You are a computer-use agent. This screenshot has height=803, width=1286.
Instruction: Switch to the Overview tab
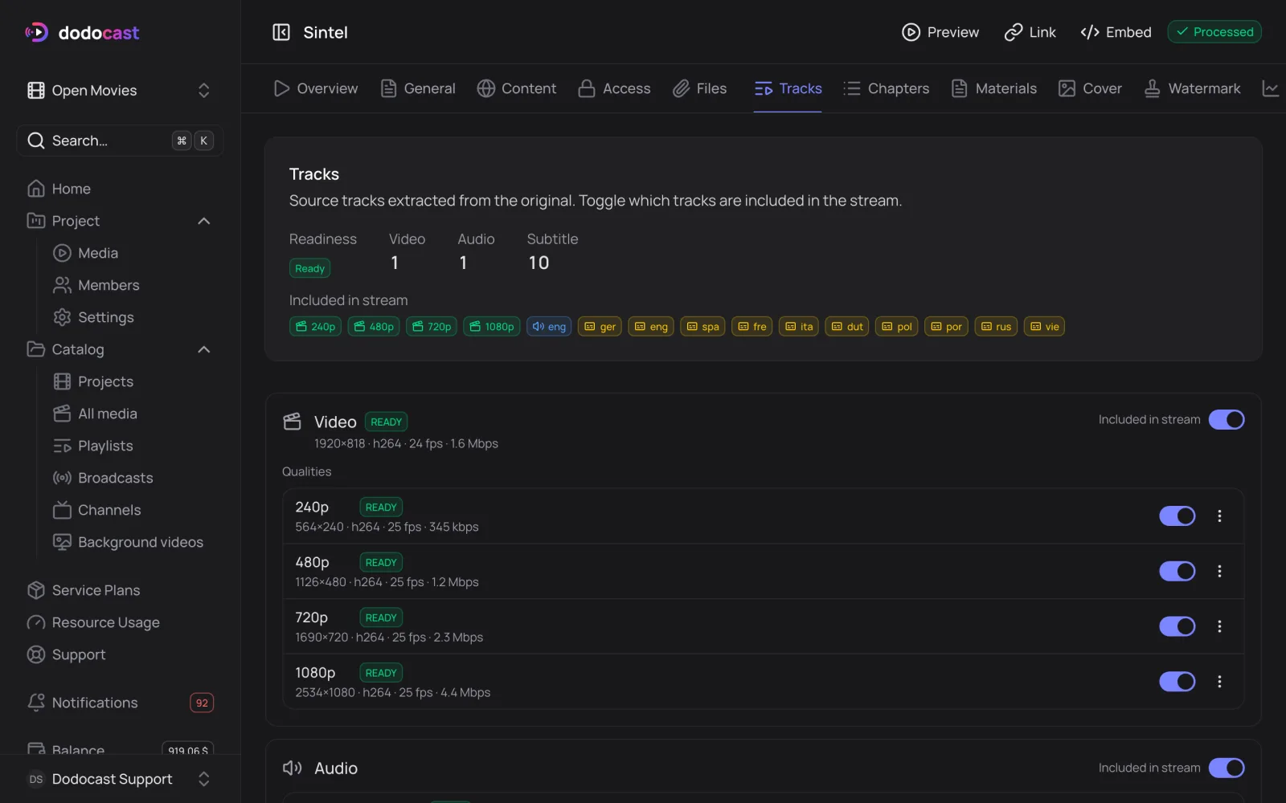click(x=316, y=88)
